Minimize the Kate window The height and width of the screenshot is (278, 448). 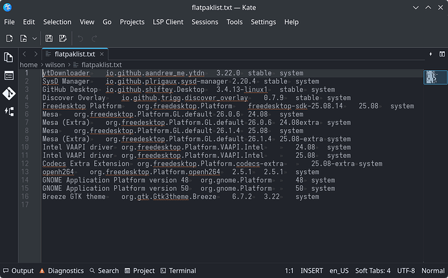click(416, 8)
